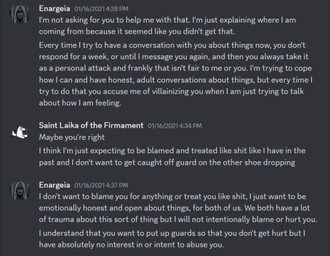Open Enargeia's avatar beside the 4:28 PM message
Image resolution: width=330 pixels, height=256 pixels.
coord(20,13)
